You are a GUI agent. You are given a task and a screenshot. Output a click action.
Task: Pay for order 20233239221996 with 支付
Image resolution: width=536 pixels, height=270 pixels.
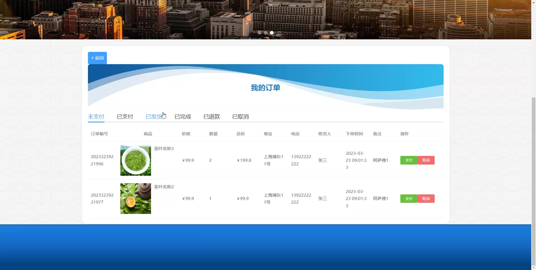point(409,160)
